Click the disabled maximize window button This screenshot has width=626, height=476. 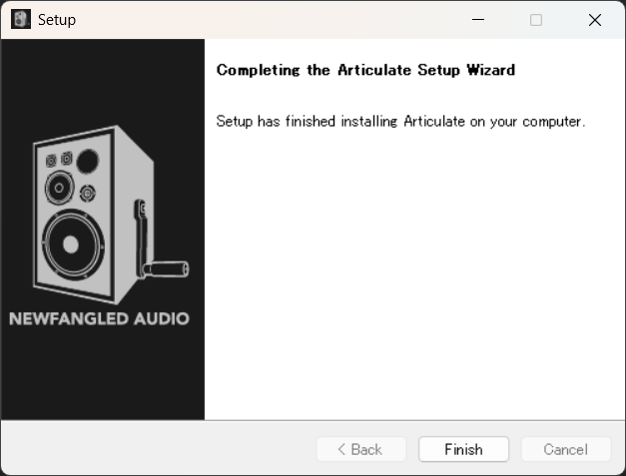point(536,19)
